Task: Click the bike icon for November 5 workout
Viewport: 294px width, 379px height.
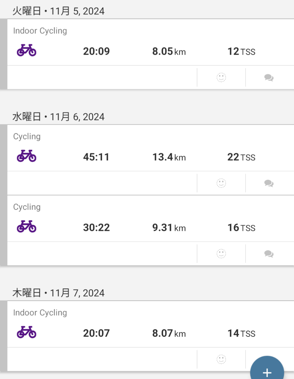Action: [x=27, y=50]
